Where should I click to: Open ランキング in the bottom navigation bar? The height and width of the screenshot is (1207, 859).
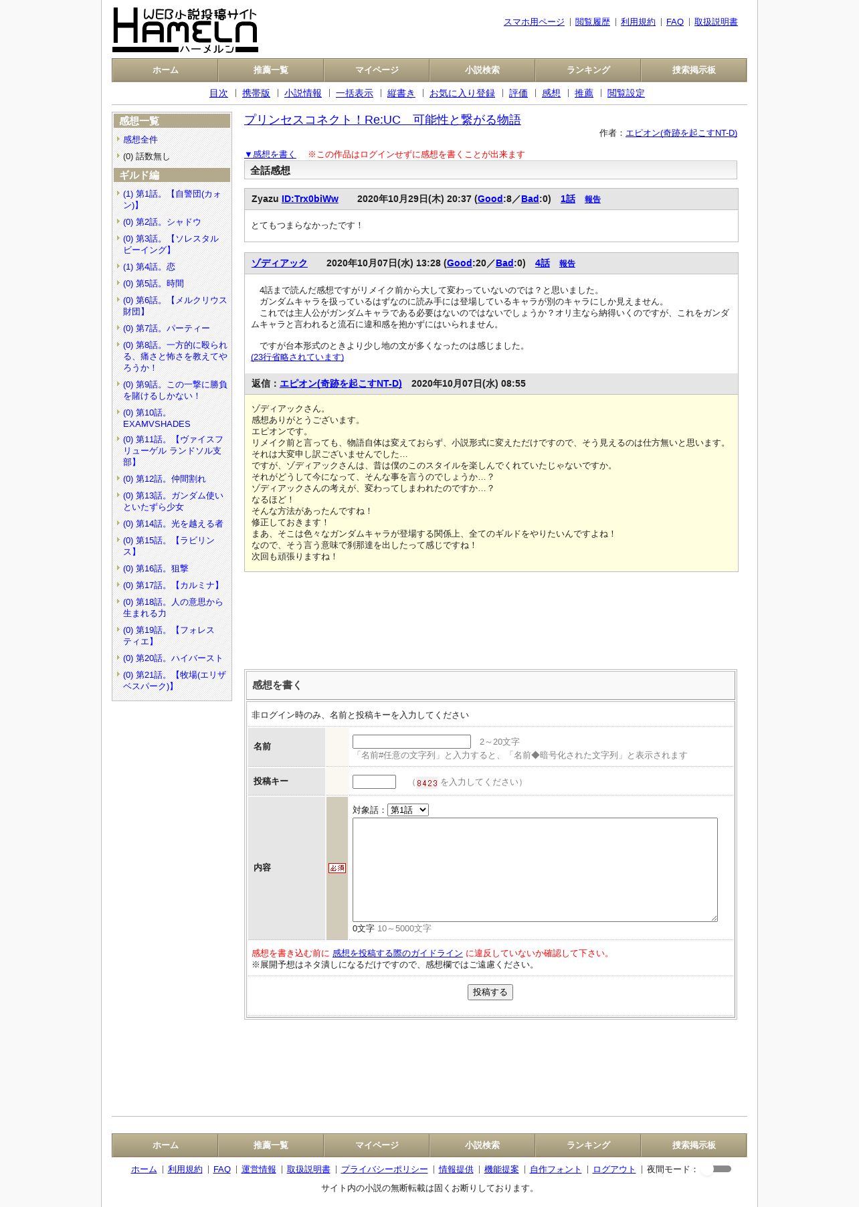(x=588, y=1145)
